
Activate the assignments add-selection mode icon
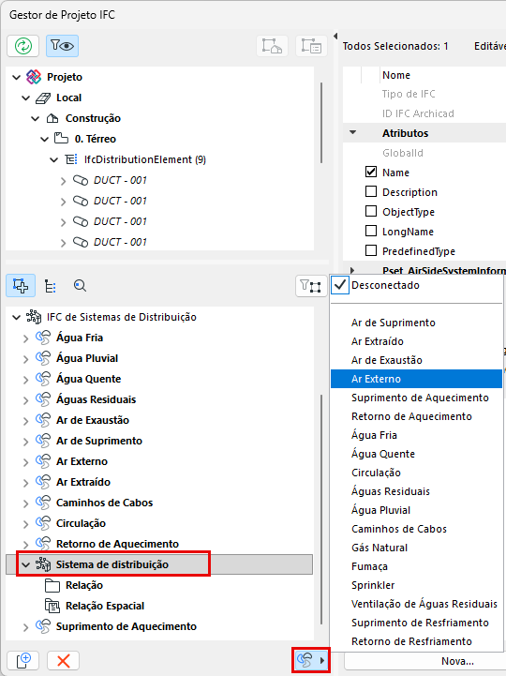[21, 286]
